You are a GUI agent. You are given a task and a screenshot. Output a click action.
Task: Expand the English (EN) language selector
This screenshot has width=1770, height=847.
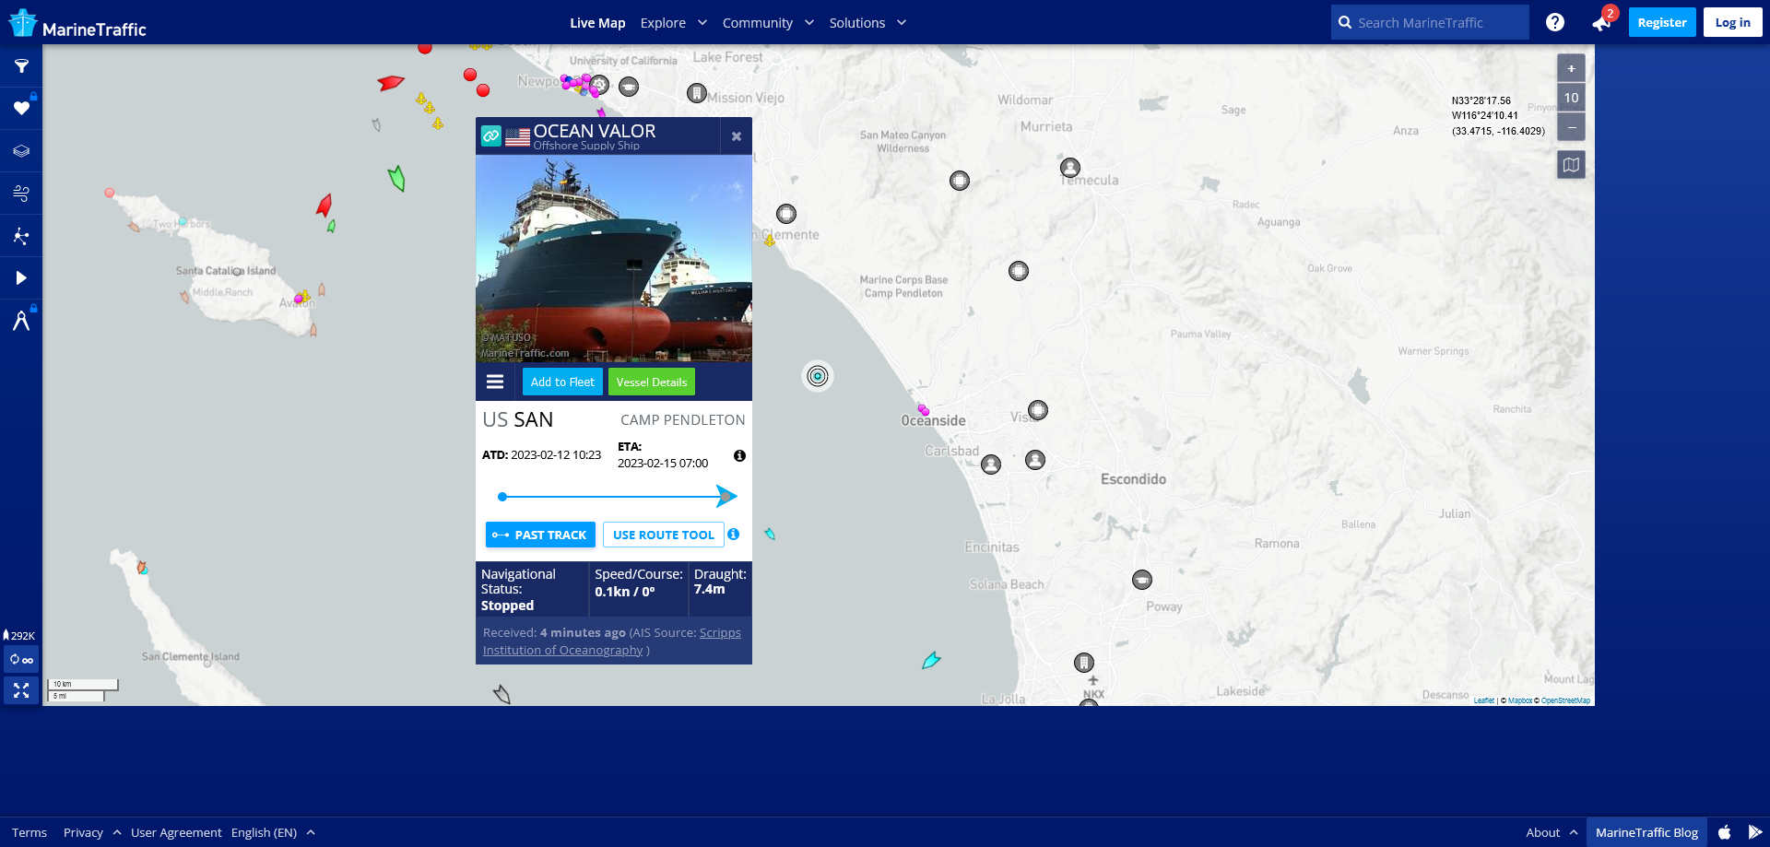point(273,832)
